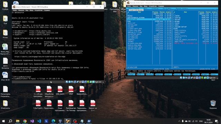Open Файл menu in Linux_2 VirtualBox window
This screenshot has height=124, width=221.
tap(15, 10)
